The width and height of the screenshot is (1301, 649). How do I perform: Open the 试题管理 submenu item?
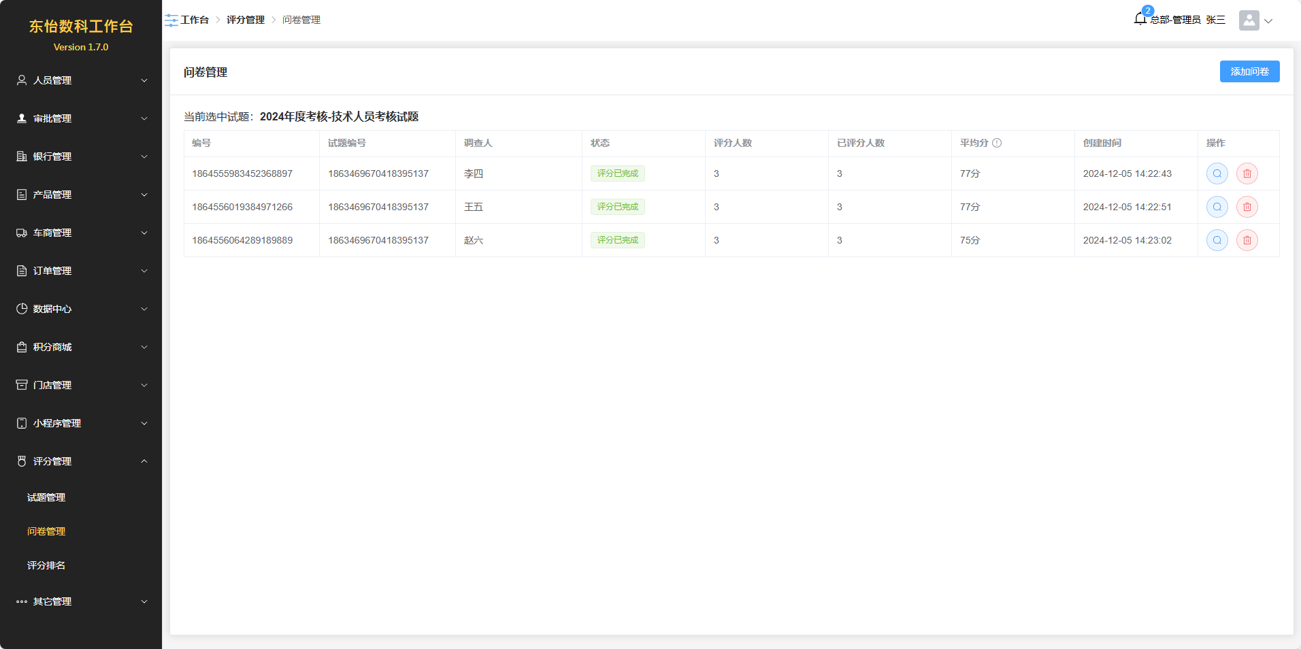(x=46, y=497)
